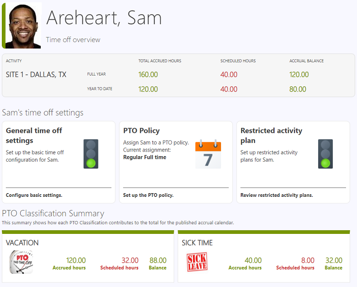Click the Sick Time classification header
Image resolution: width=357 pixels, height=287 pixels.
(x=197, y=243)
